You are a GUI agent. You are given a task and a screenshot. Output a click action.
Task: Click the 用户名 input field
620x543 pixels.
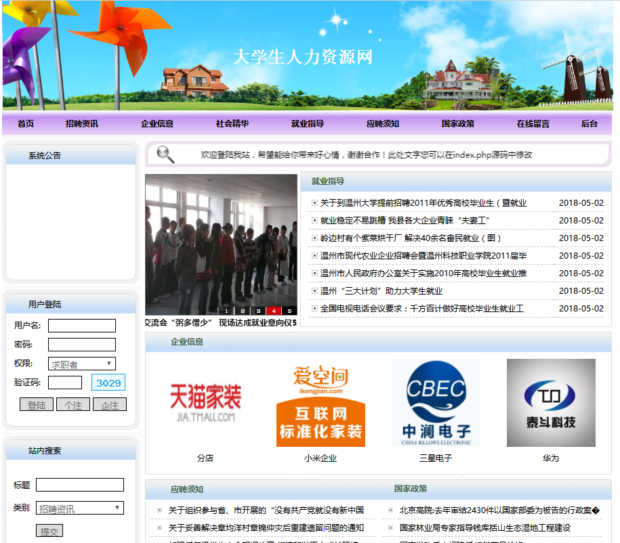pos(82,326)
